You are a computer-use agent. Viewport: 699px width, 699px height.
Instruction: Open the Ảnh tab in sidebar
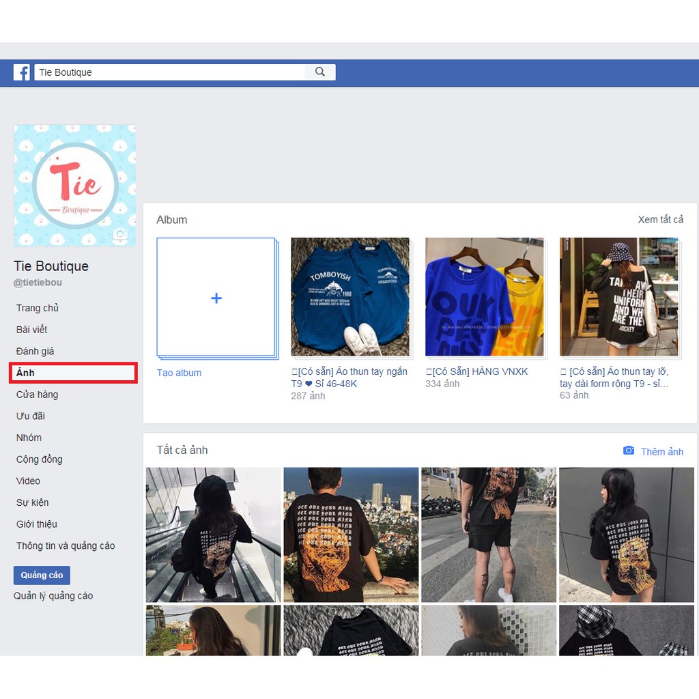(x=26, y=373)
